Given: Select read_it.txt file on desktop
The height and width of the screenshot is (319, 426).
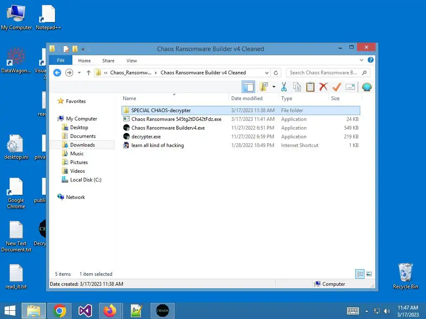Looking at the screenshot, I should pyautogui.click(x=16, y=276).
